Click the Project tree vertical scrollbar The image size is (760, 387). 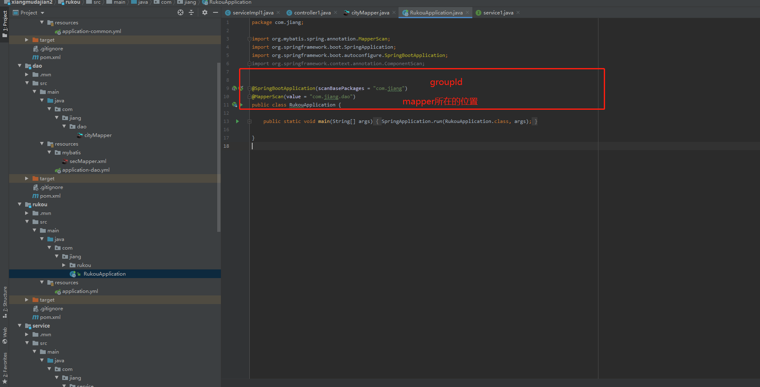coord(219,146)
